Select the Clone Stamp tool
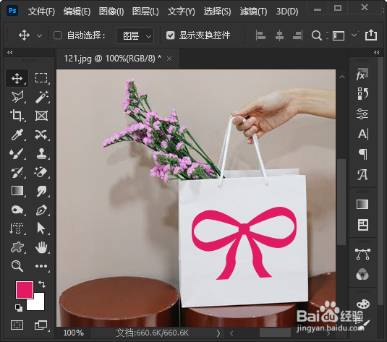The image size is (387, 342). [x=41, y=153]
